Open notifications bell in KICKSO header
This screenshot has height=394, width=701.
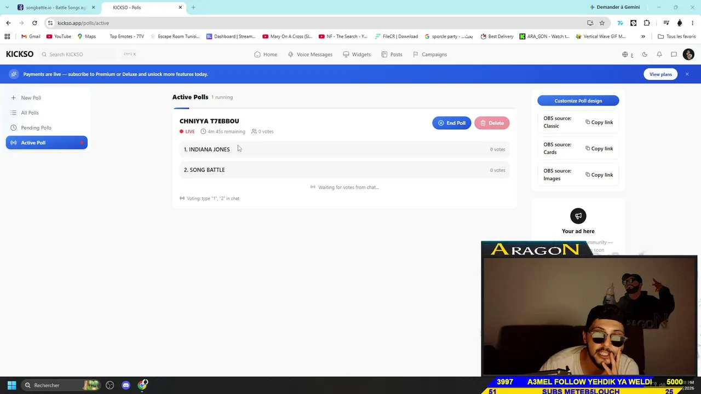pyautogui.click(x=659, y=55)
